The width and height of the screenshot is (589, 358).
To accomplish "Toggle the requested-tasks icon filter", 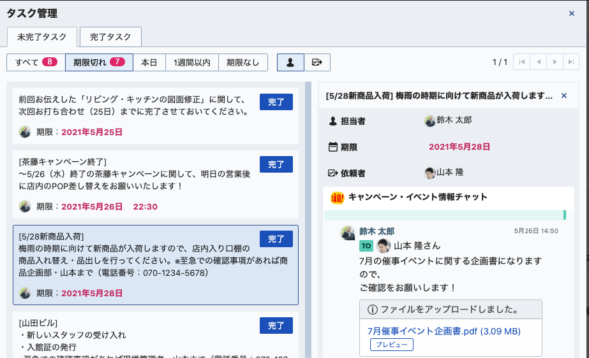I will (x=317, y=62).
